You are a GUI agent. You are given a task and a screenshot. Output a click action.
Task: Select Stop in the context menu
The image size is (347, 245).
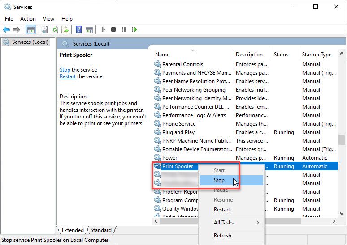(x=219, y=180)
